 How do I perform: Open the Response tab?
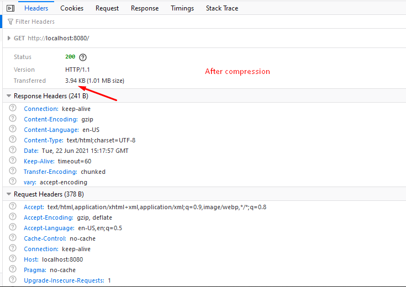click(145, 8)
